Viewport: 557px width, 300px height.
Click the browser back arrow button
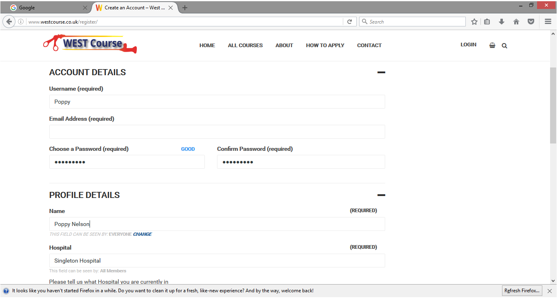tap(9, 22)
